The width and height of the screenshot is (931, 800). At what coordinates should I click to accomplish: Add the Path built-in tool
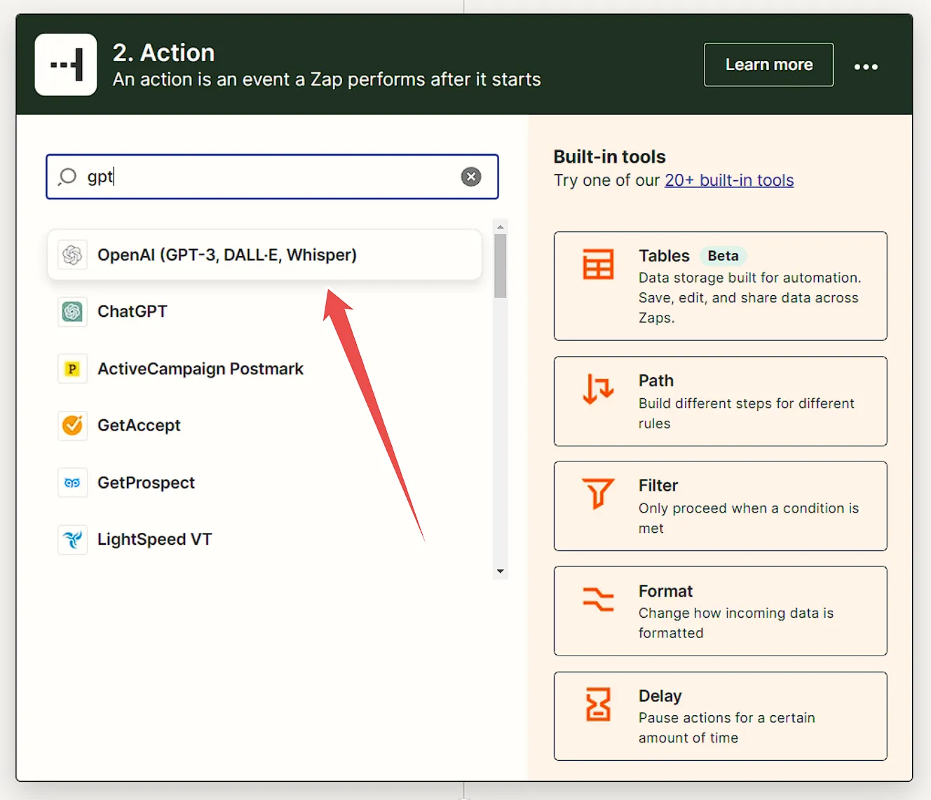tap(720, 401)
